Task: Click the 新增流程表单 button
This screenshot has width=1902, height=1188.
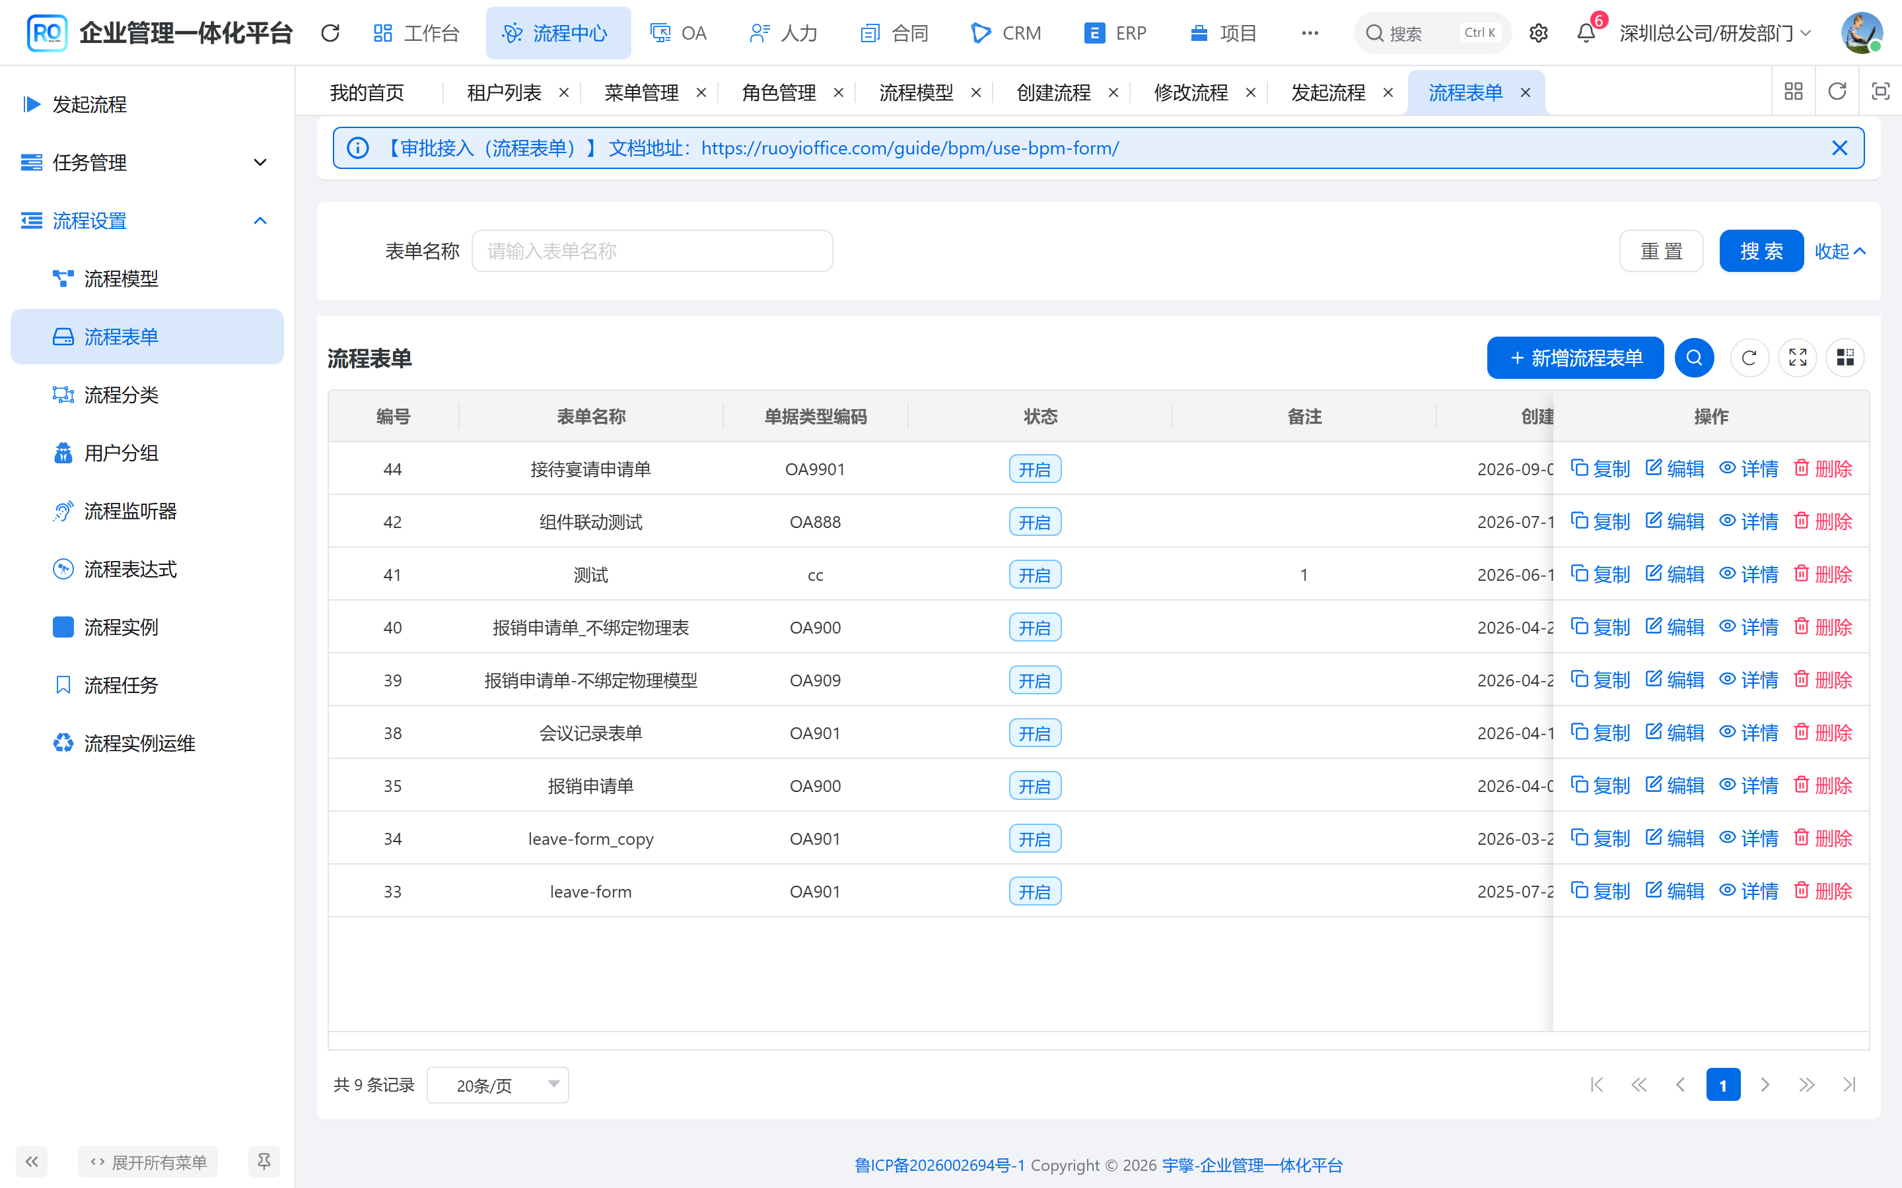Action: tap(1575, 358)
